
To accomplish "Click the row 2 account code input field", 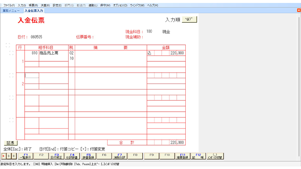I will (x=32, y=75).
